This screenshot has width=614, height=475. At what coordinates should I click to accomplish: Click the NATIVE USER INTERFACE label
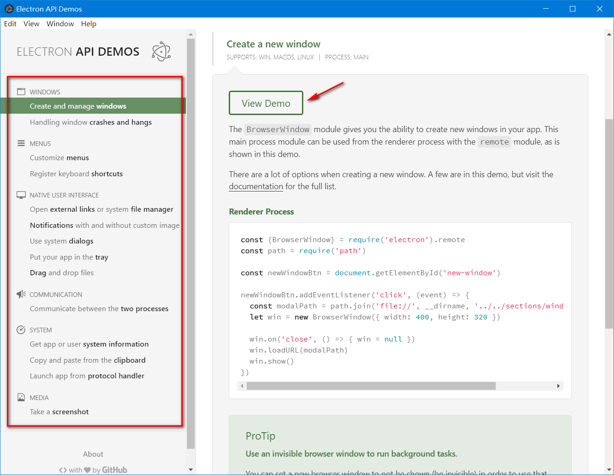pyautogui.click(x=64, y=195)
